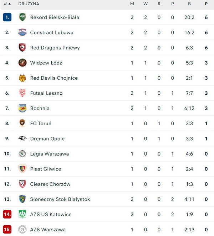Click the Red Devils Chojnice crest
Image resolution: width=214 pixels, height=236 pixels.
(22, 78)
